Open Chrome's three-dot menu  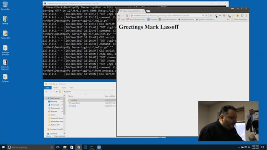point(247,15)
